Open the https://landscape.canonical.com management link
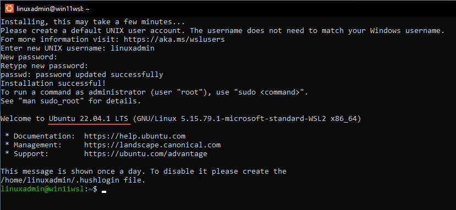Viewport: 456px width, 210px height. point(152,145)
